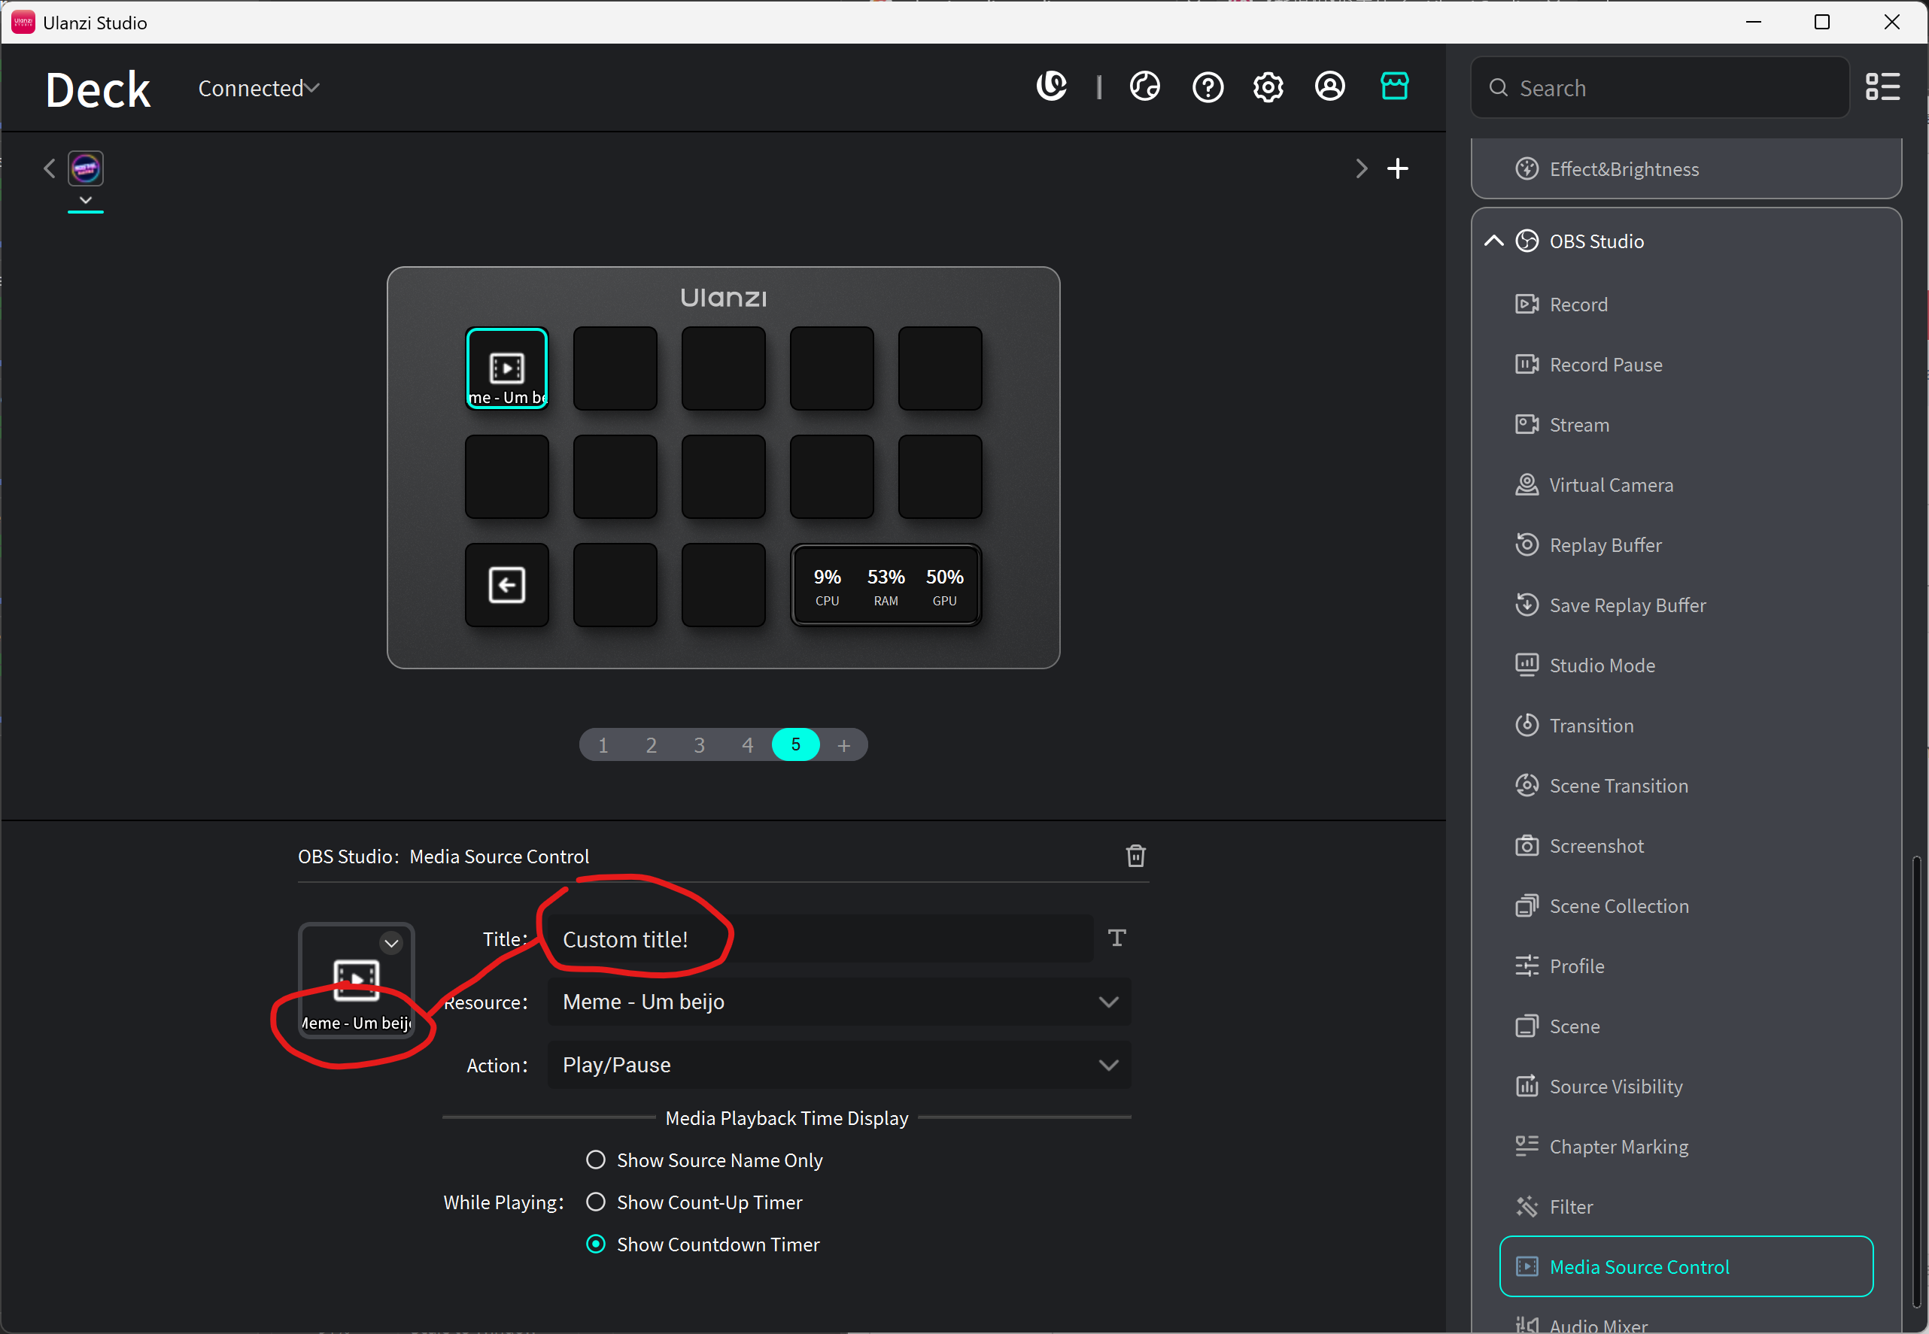The width and height of the screenshot is (1929, 1334).
Task: Click the back arrow deck key
Action: point(507,585)
